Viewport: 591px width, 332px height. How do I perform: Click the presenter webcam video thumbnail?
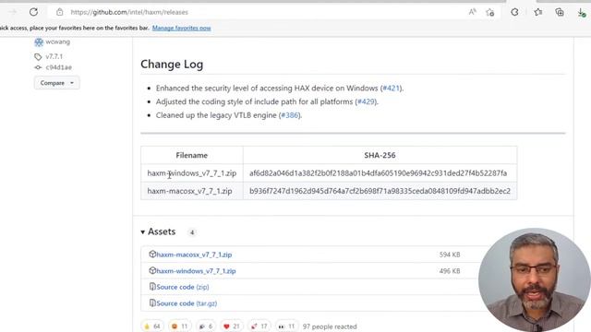pyautogui.click(x=535, y=279)
